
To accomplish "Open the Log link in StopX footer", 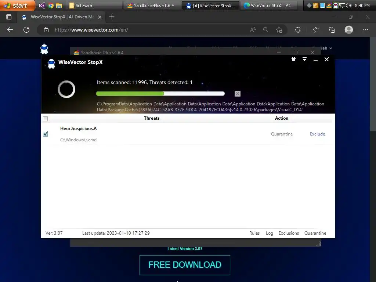I will (269, 233).
